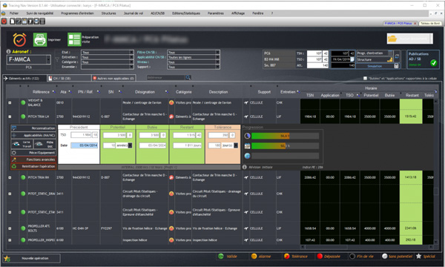The width and height of the screenshot is (445, 267).
Task: Click the Précédent Date field 03/04/2014
Action: tap(84, 145)
